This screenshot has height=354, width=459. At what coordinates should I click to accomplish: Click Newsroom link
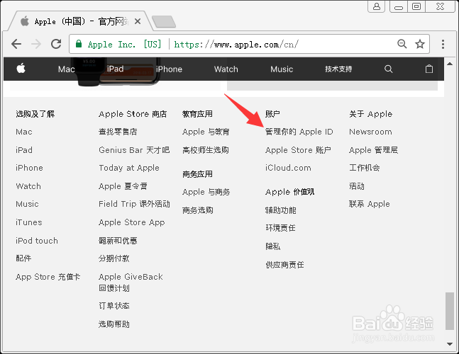[x=370, y=132]
